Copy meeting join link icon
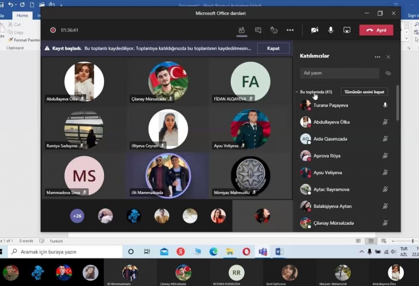419x286 pixels. 388,73
